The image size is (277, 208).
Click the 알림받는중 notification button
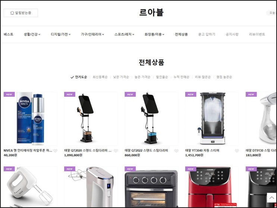coord(21,13)
